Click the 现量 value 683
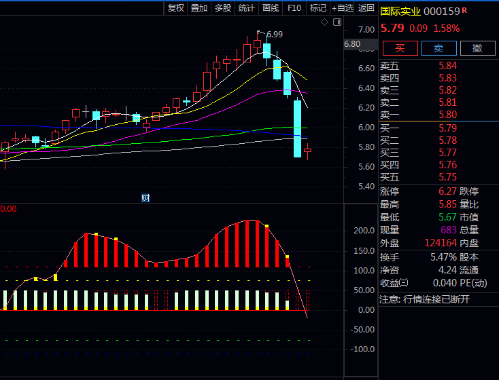 (449, 230)
